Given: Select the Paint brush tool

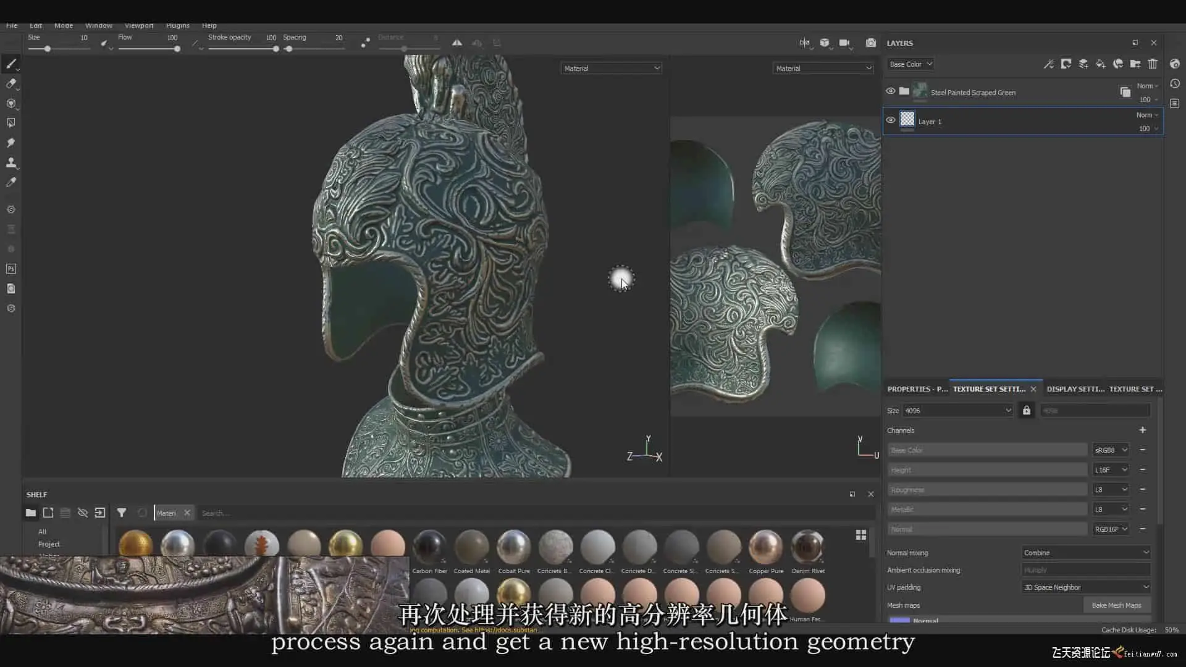Looking at the screenshot, I should [11, 64].
